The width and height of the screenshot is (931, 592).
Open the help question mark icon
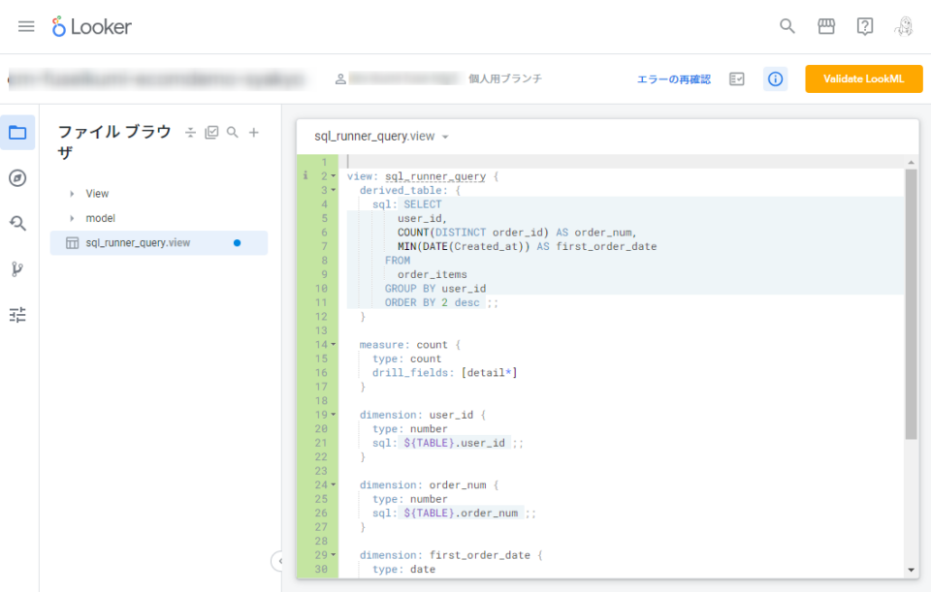pos(865,26)
